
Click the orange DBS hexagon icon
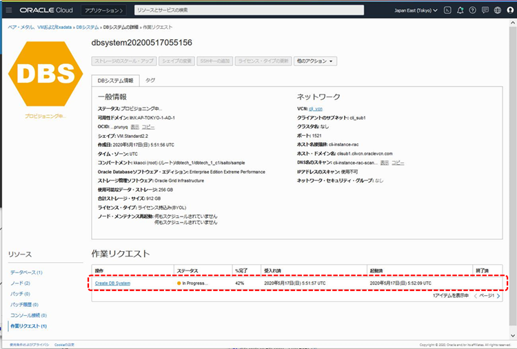tap(45, 74)
